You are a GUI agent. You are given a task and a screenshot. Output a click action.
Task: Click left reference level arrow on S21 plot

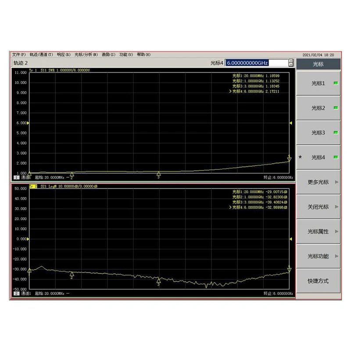29,239
